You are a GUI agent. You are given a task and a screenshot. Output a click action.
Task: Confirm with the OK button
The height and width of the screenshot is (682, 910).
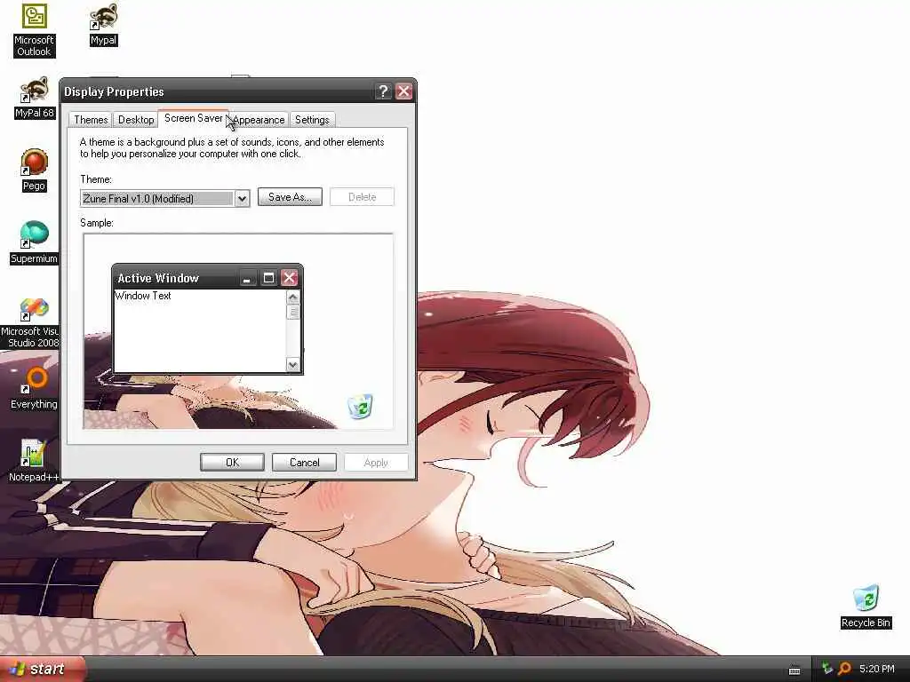coord(232,462)
